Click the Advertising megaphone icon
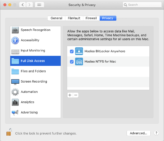The height and width of the screenshot is (141, 164). click(x=15, y=113)
